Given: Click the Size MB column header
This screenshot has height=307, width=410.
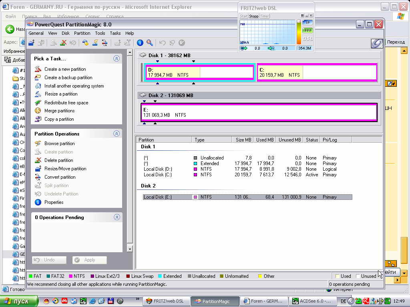Looking at the screenshot, I should pyautogui.click(x=243, y=140).
